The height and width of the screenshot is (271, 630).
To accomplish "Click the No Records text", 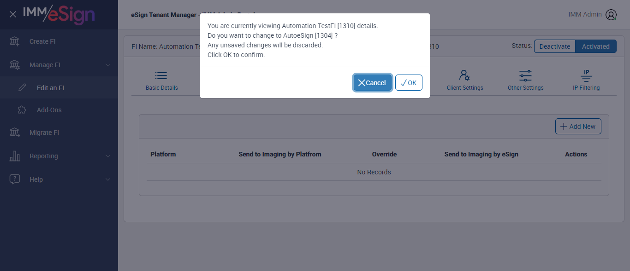I will [374, 172].
